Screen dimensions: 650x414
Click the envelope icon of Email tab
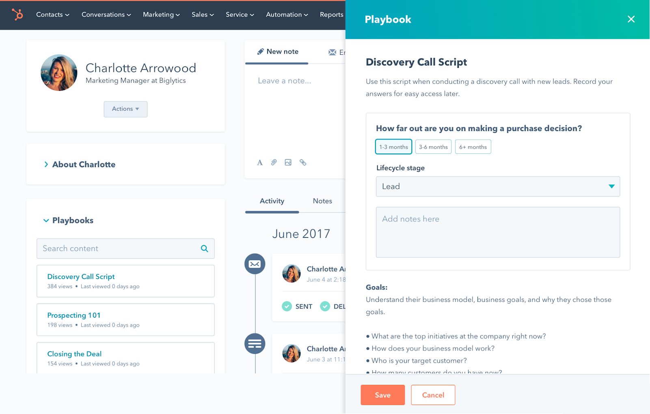click(x=332, y=52)
